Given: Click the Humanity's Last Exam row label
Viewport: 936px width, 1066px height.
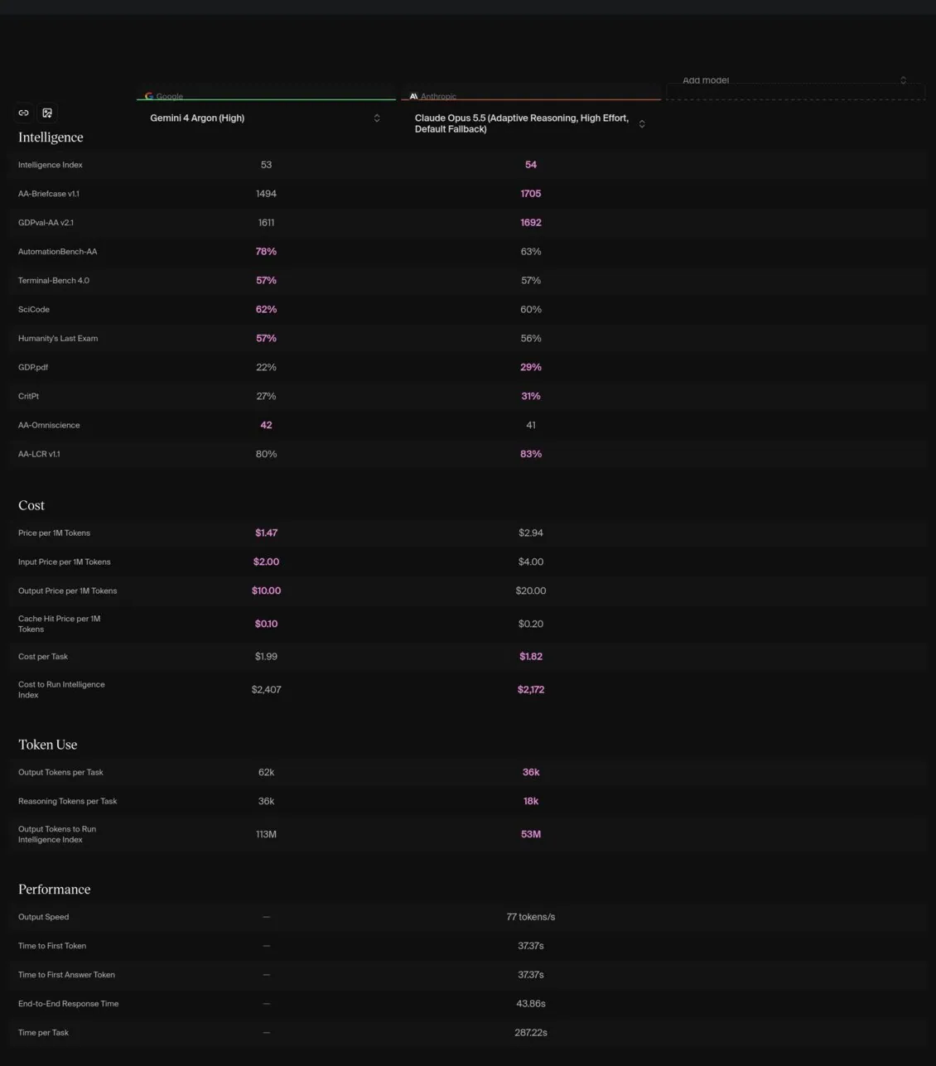Looking at the screenshot, I should click(58, 339).
